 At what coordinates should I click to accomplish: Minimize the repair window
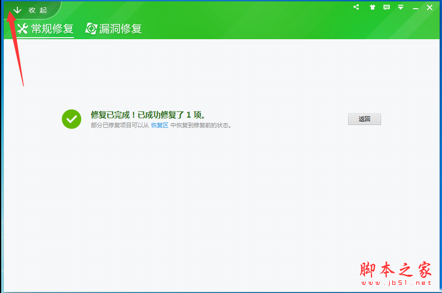pyautogui.click(x=416, y=8)
